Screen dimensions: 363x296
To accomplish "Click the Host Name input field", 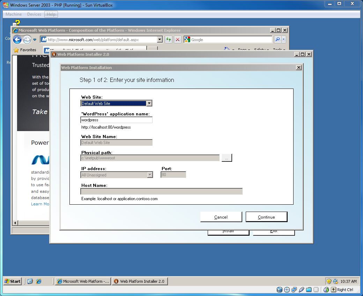I will pyautogui.click(x=161, y=191).
